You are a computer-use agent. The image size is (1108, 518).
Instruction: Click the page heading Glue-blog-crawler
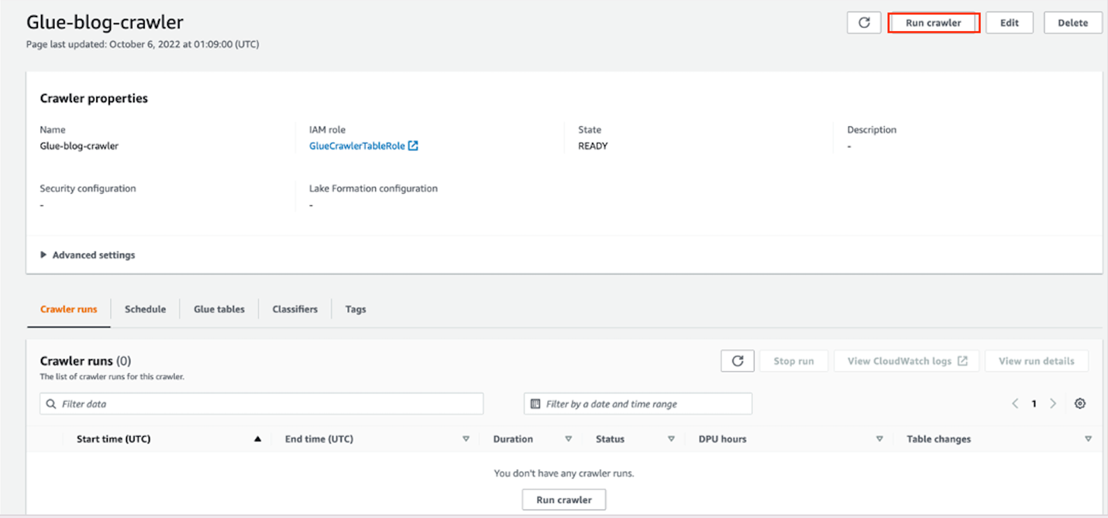(105, 22)
